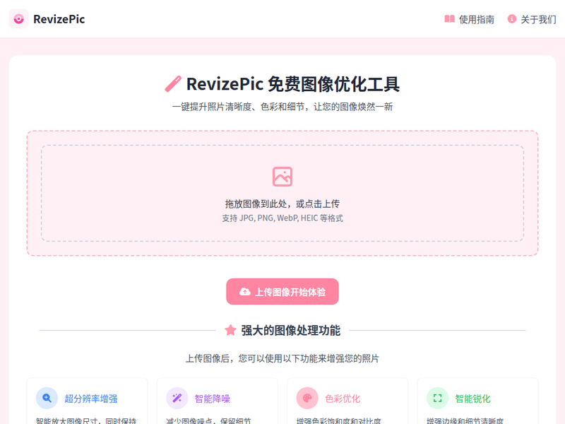The image size is (565, 424).
Task: Click the pink pencil icon in the heading
Action: click(173, 84)
